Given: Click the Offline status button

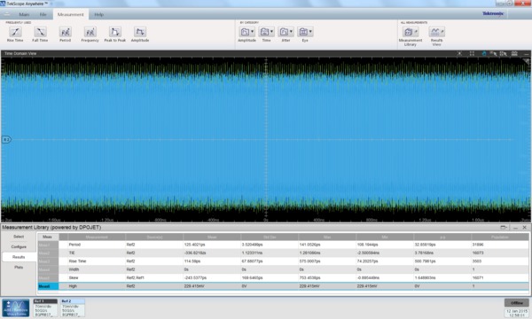Looking at the screenshot, I should pos(516,303).
